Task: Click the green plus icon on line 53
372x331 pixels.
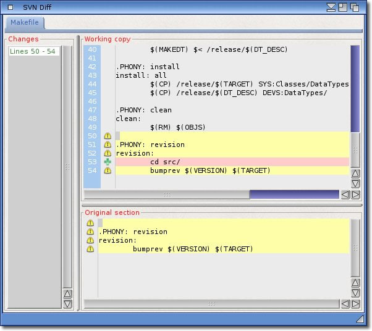Action: click(x=108, y=162)
